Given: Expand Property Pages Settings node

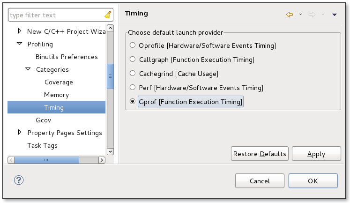Looking at the screenshot, I should point(20,132).
